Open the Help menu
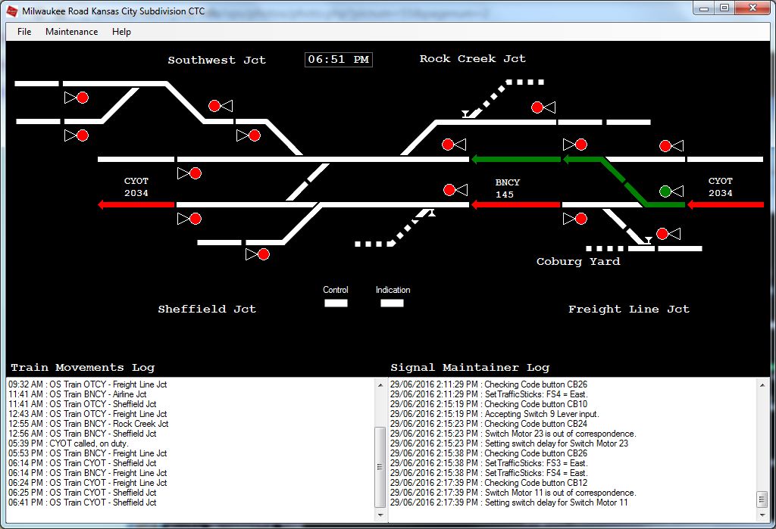This screenshot has width=776, height=529. [x=121, y=32]
